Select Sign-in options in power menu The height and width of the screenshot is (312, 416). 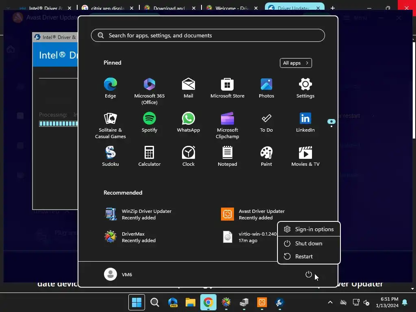(309, 229)
